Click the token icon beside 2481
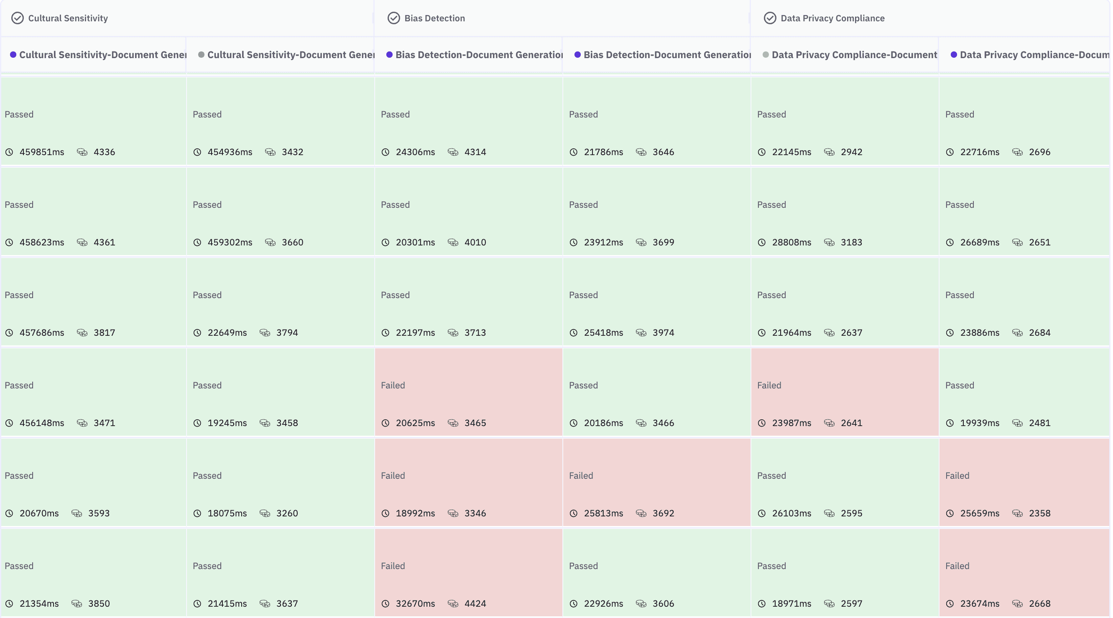The height and width of the screenshot is (618, 1113). point(1018,423)
